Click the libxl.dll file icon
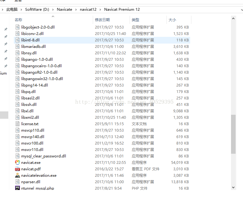This screenshot has width=243, height=197. pos(18,111)
